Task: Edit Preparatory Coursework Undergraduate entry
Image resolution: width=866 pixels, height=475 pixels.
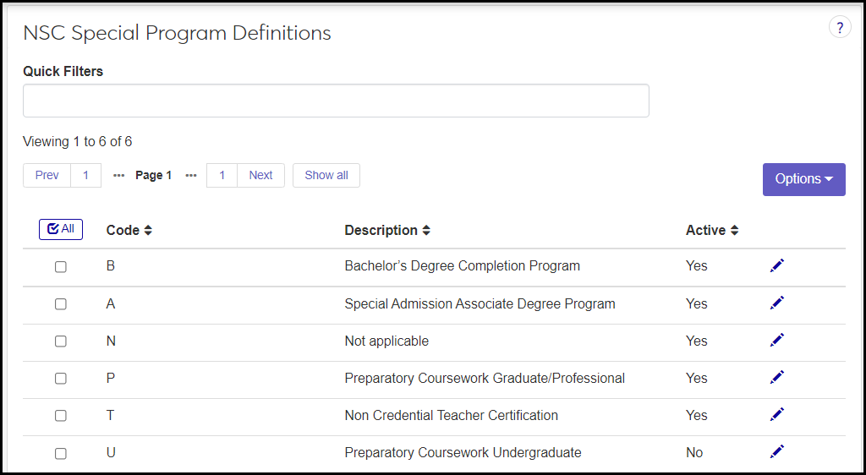Action: pos(777,451)
